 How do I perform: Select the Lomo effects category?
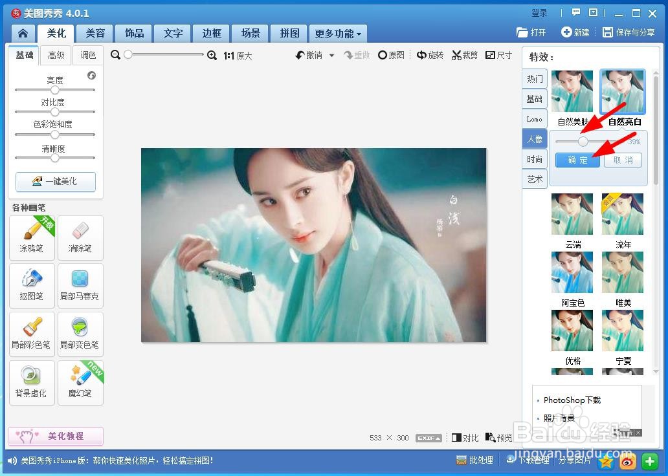535,119
